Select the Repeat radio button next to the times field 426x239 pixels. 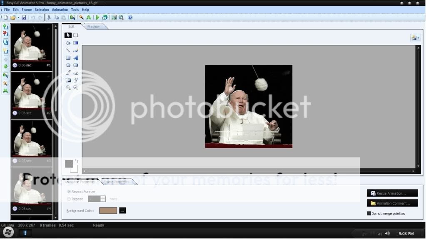[69, 199]
